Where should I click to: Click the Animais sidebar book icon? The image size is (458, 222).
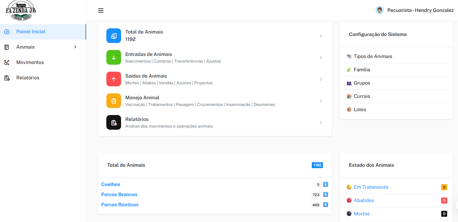(x=7, y=47)
